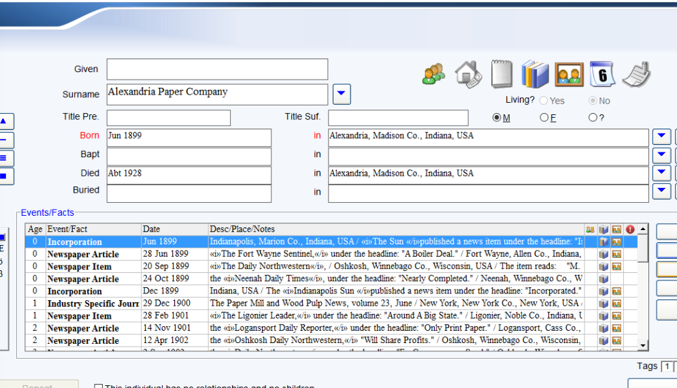Viewport: 677px width, 388px height.
Task: Select the F gender radio button
Action: coord(544,118)
